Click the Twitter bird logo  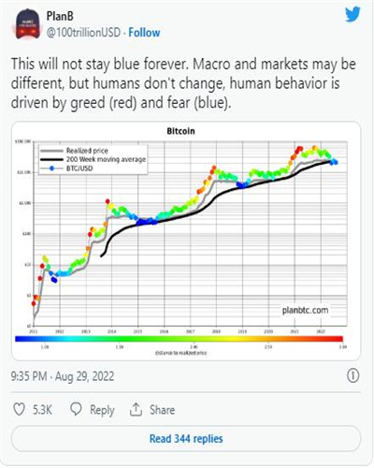click(x=352, y=14)
